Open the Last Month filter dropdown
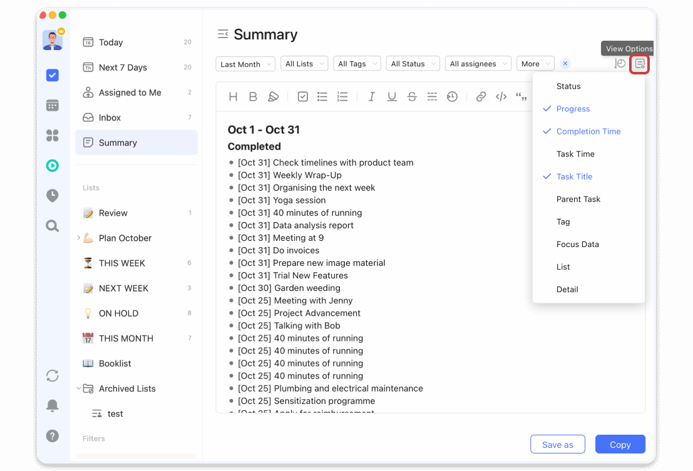The width and height of the screenshot is (693, 471). [245, 64]
